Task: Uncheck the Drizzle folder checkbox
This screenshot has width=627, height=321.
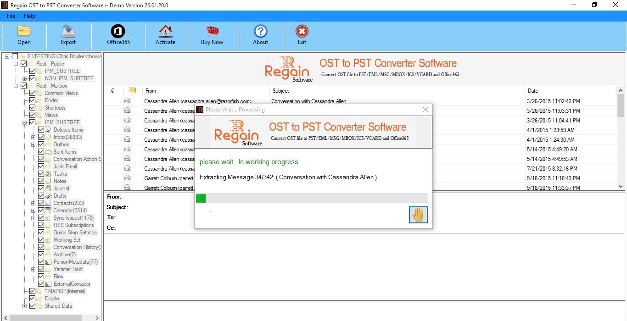Action: [x=33, y=299]
